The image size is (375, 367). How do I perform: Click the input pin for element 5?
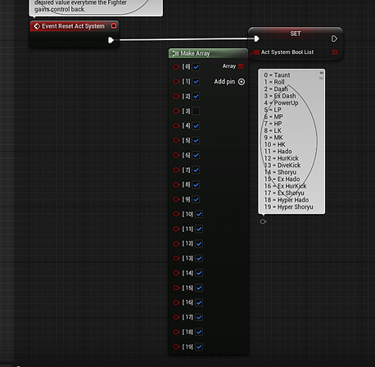tap(176, 141)
